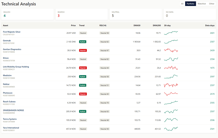This screenshot has width=218, height=138.
Task: Click Nekkar's red 30-day sparkline
Action: (x=171, y=85)
